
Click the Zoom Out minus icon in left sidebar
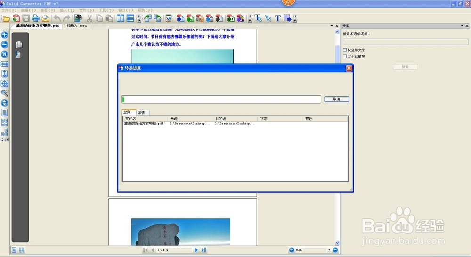coord(5,44)
